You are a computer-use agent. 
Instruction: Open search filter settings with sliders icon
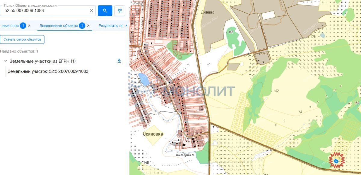120,11
